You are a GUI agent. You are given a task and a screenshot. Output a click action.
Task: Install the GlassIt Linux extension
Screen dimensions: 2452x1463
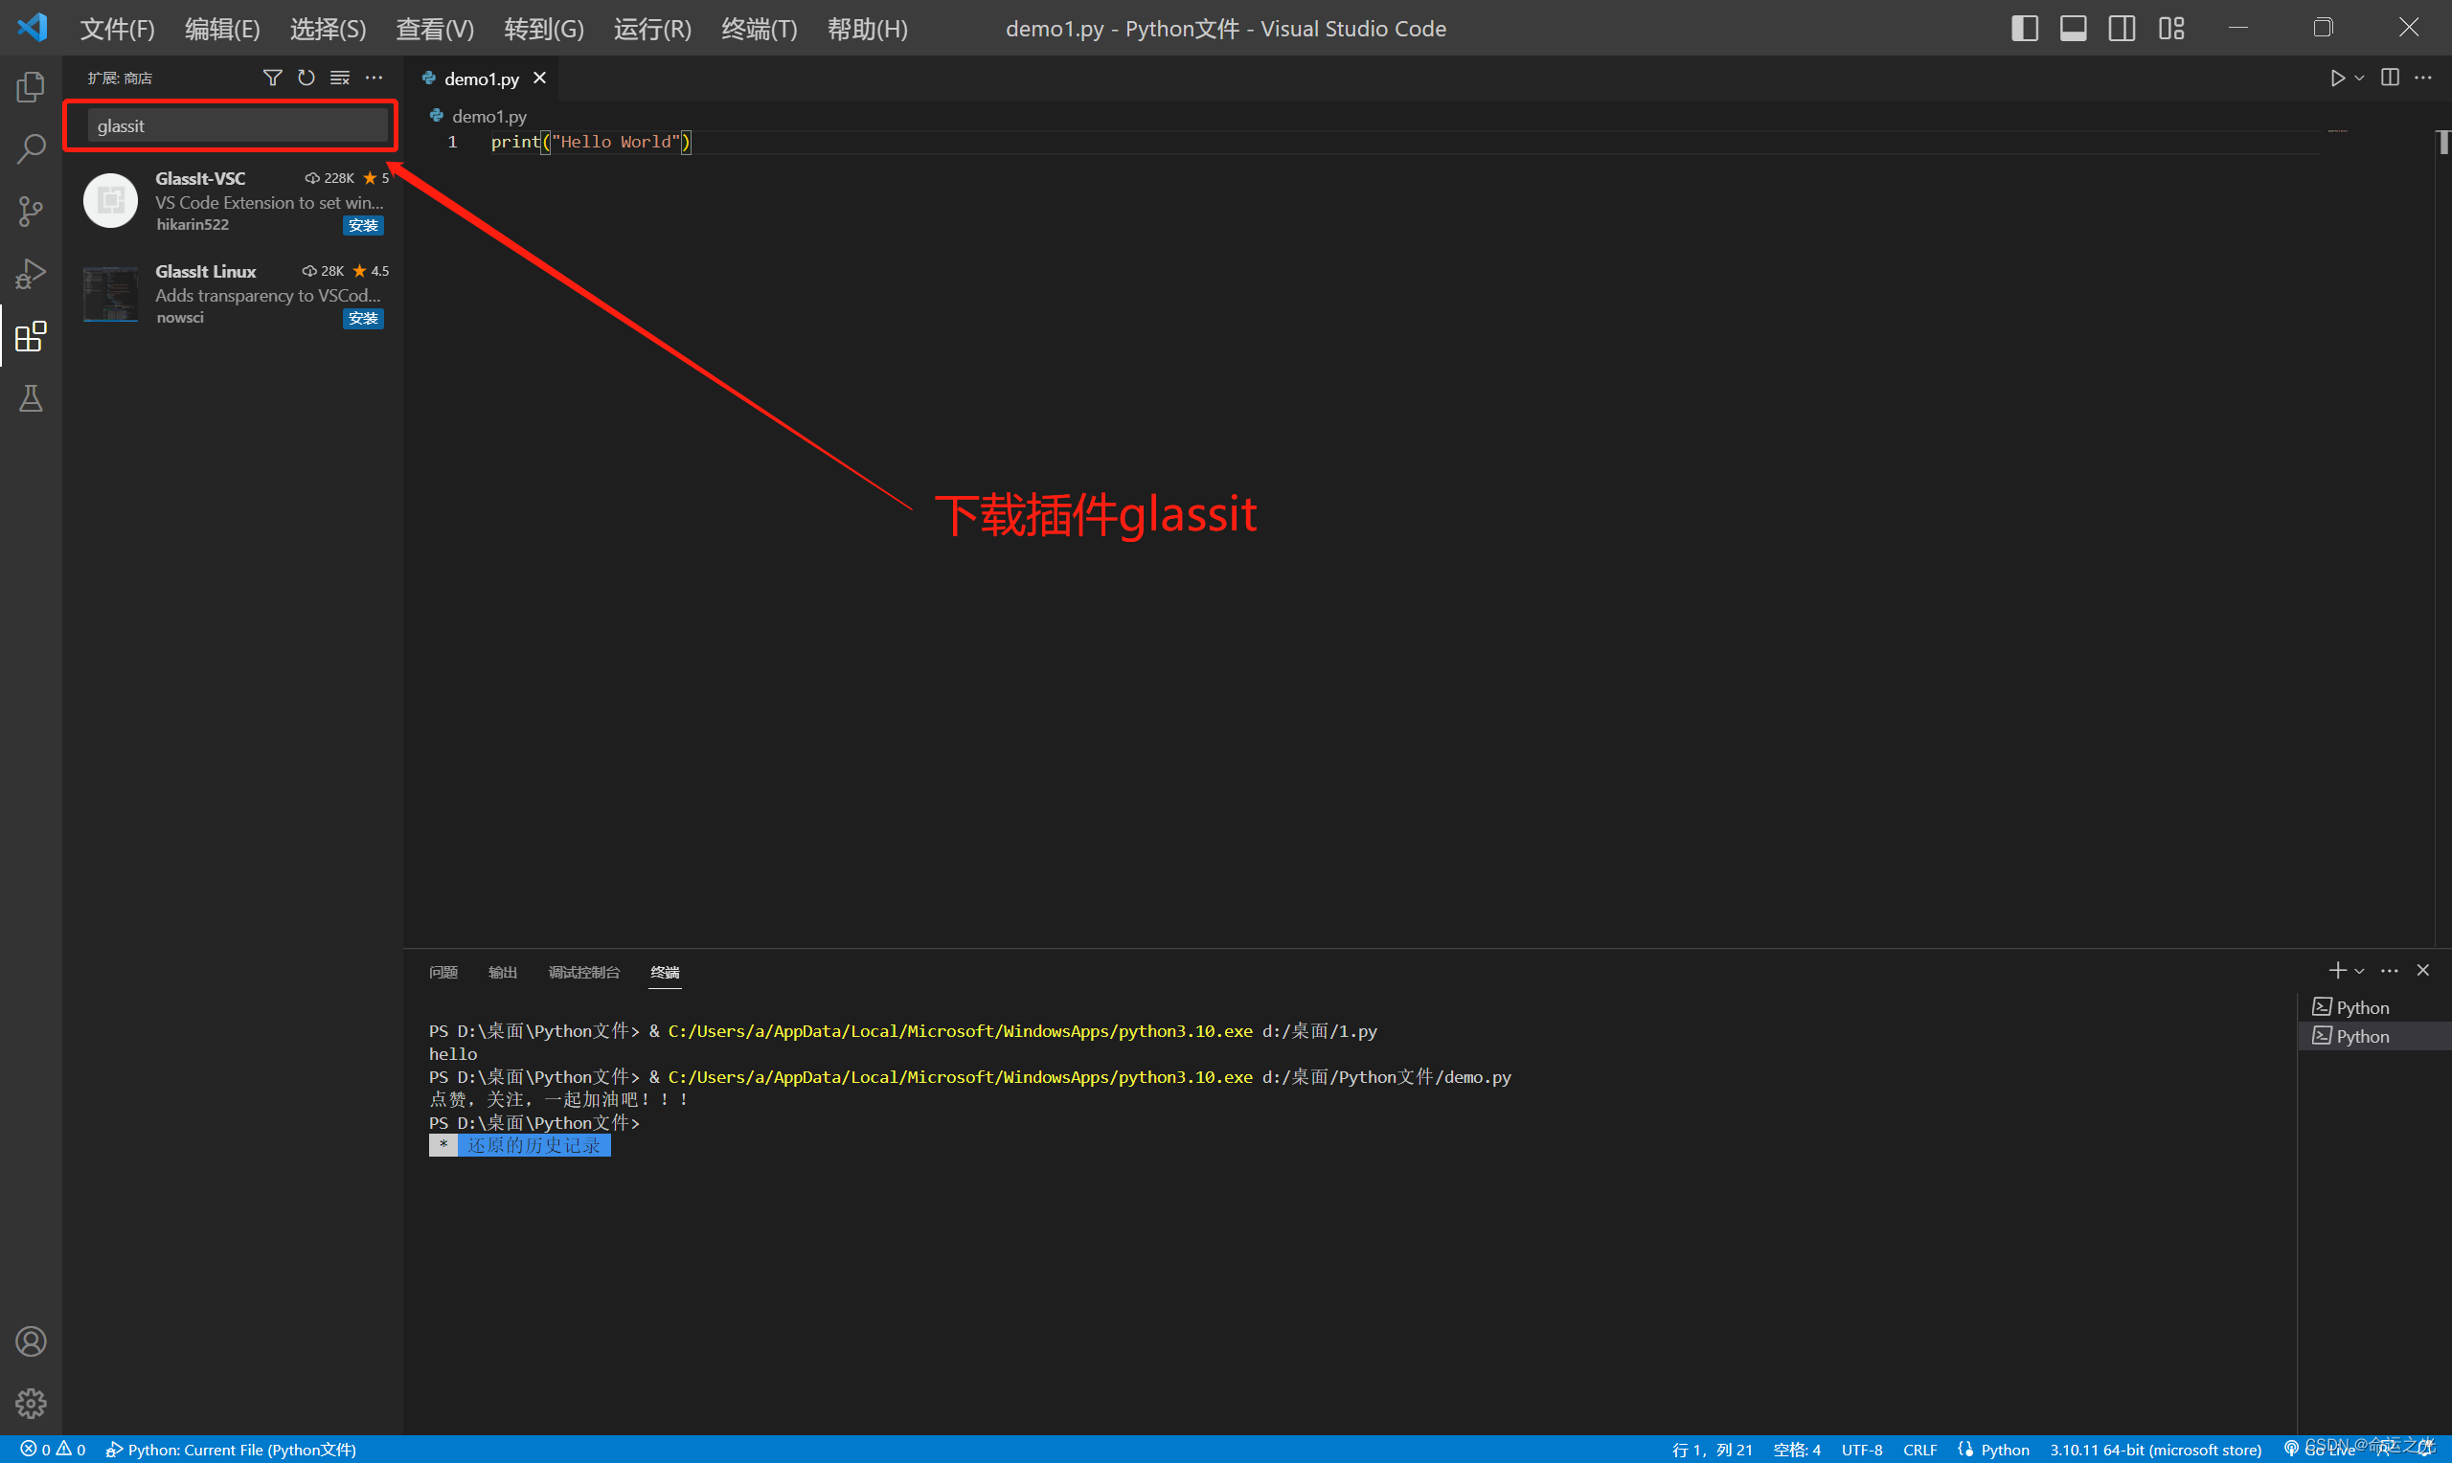click(x=363, y=319)
